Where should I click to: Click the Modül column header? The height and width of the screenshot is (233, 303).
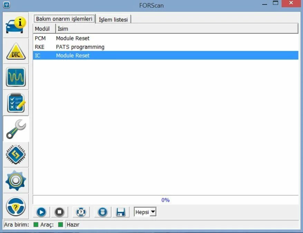(x=44, y=29)
